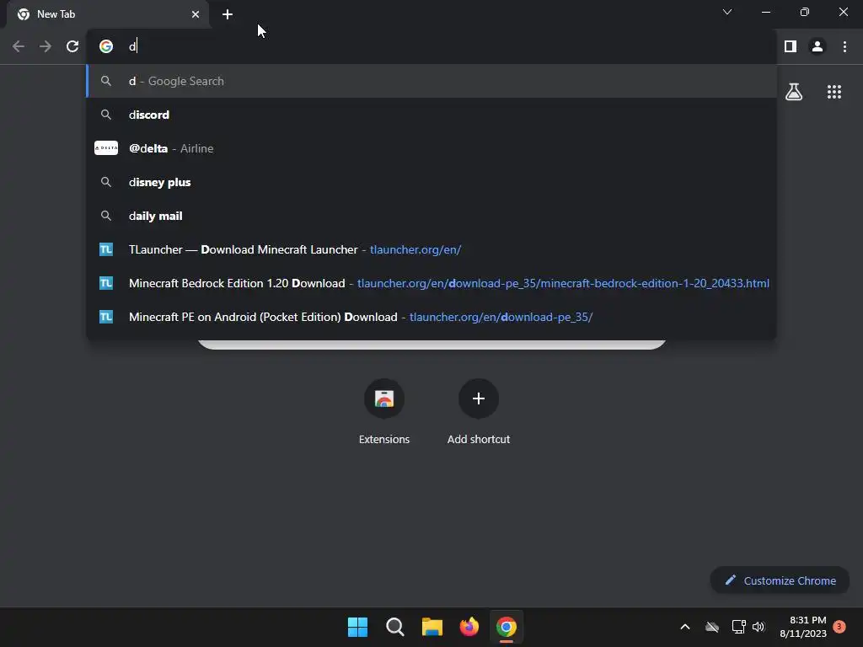Open the profile avatar menu

817,46
